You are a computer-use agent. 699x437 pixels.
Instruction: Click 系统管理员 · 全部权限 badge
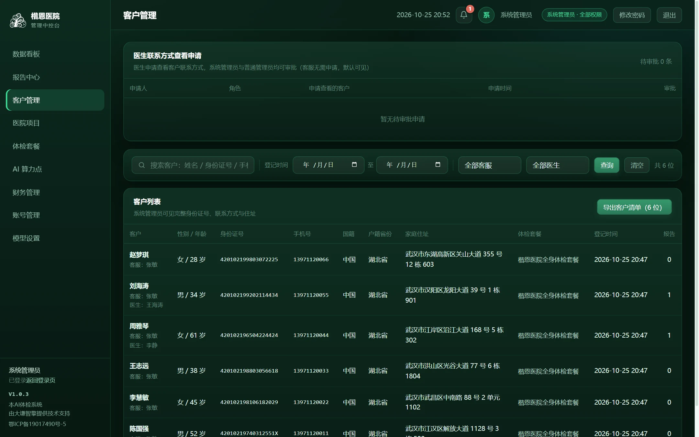574,15
